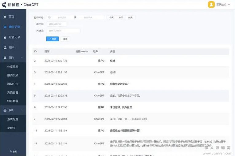
Task: Click the blue 筛选 filter button
Action: tap(52, 39)
